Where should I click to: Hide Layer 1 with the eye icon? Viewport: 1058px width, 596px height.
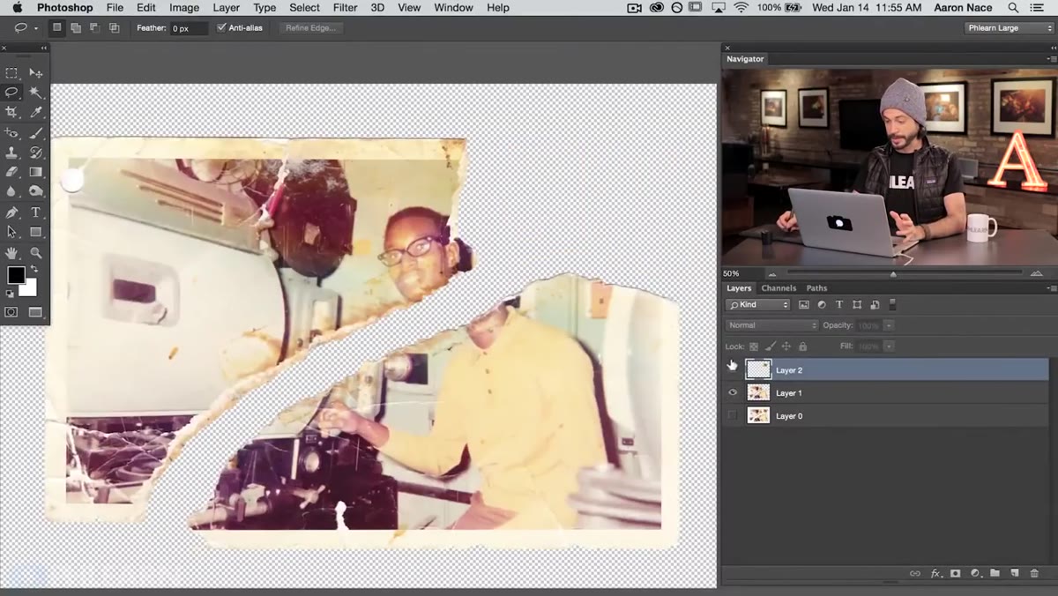tap(732, 392)
